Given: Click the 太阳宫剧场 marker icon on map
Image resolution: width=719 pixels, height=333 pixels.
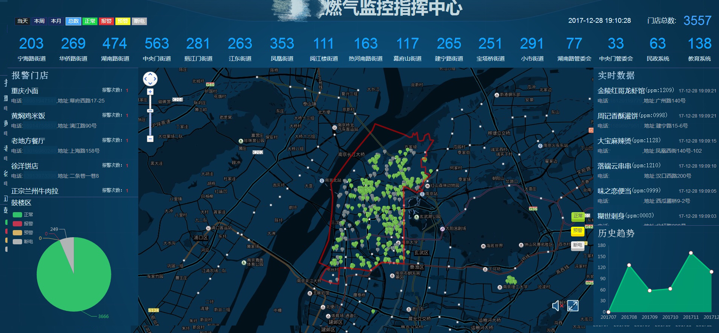Looking at the screenshot, I should [x=442, y=228].
